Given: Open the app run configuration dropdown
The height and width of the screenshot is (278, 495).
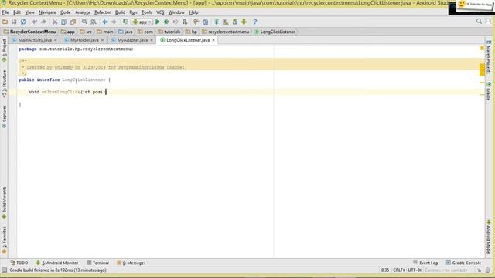Looking at the screenshot, I should 142,22.
